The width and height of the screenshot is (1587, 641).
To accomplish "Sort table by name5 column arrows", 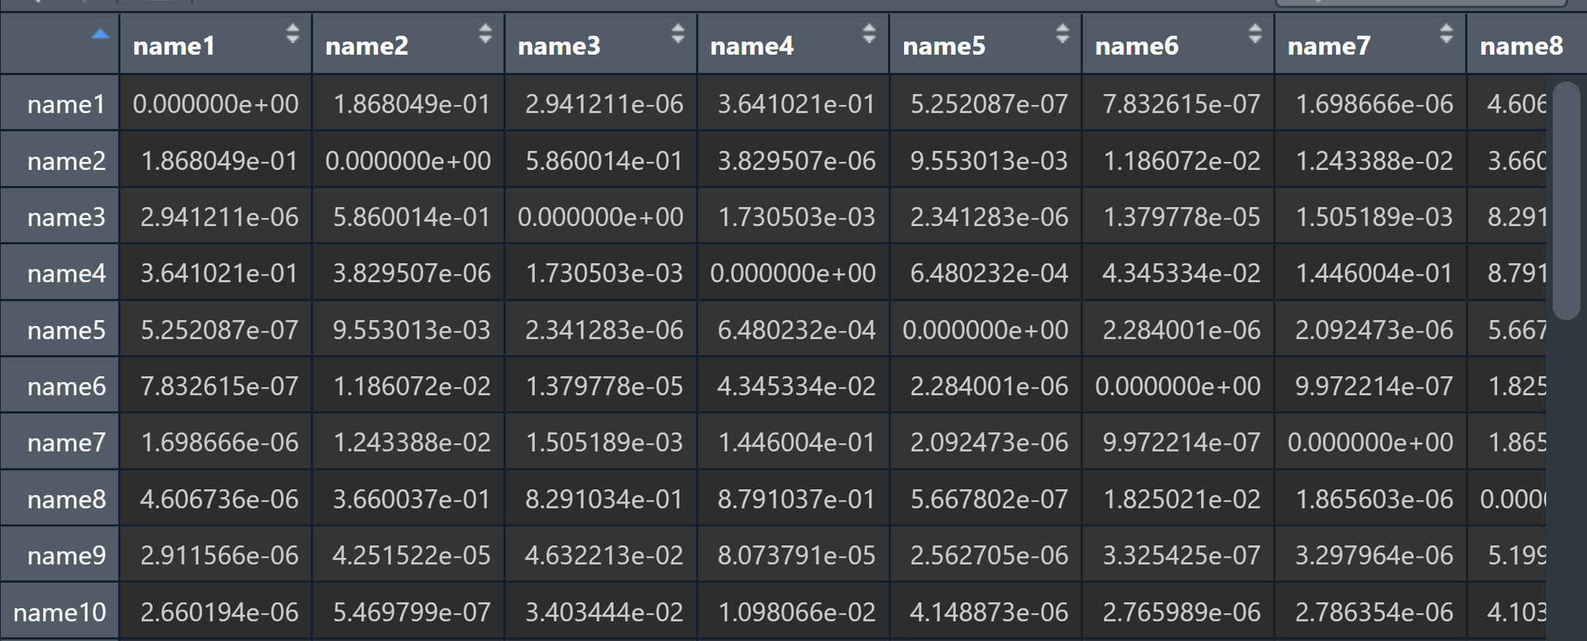I will click(1062, 34).
